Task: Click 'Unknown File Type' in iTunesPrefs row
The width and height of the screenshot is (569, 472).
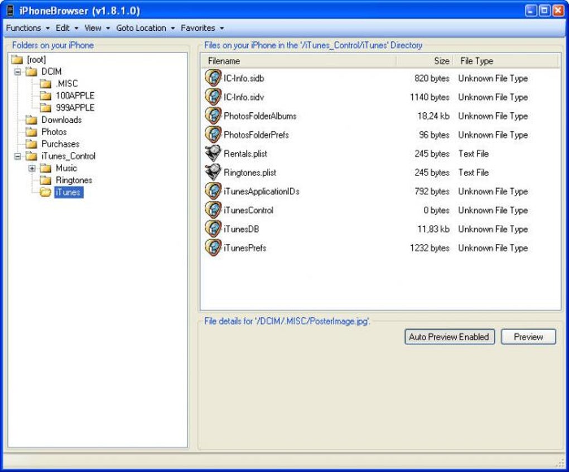Action: [493, 248]
